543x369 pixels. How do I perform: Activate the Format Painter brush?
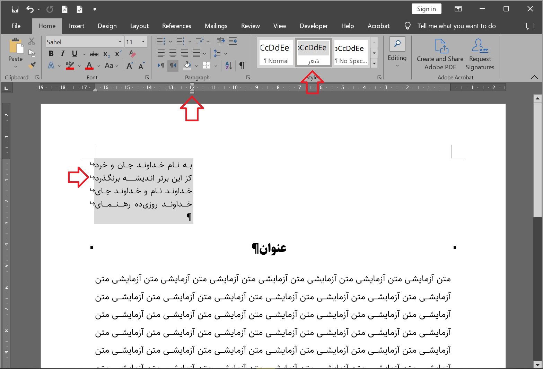32,65
